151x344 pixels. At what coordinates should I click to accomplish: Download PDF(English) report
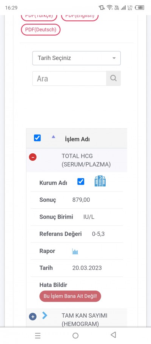[x=80, y=17]
